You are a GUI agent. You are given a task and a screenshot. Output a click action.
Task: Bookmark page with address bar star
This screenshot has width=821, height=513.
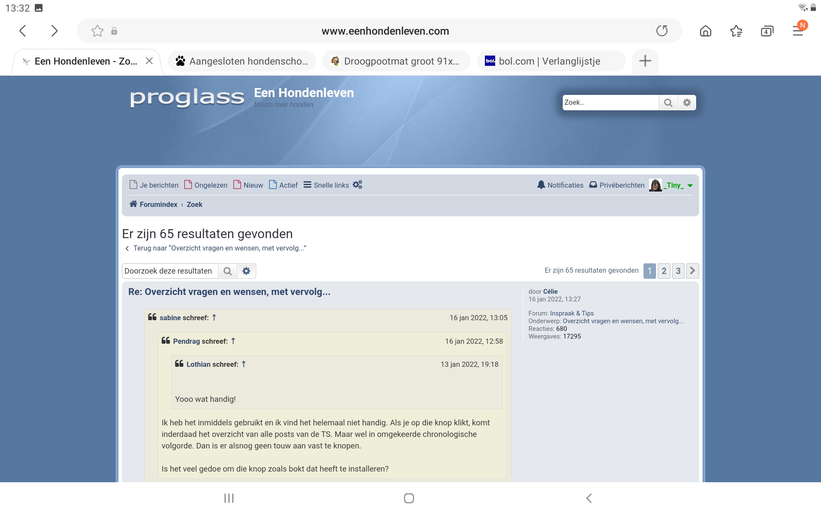point(97,31)
